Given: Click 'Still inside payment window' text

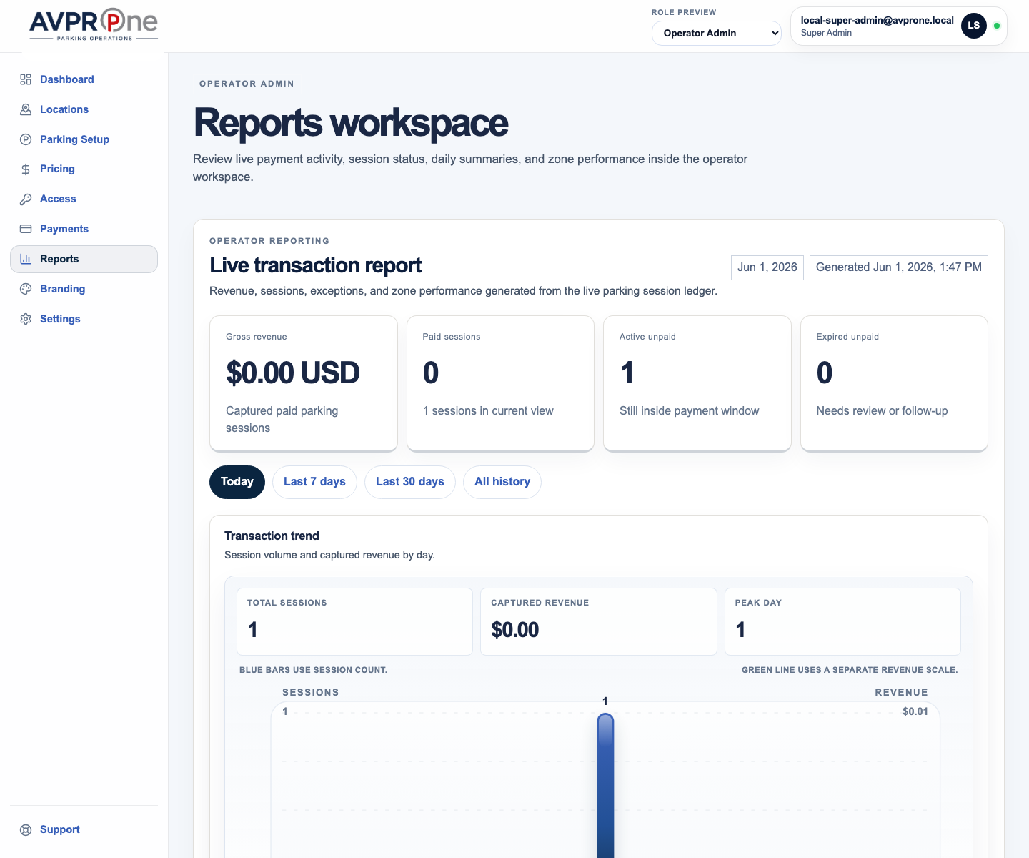Looking at the screenshot, I should 689,411.
